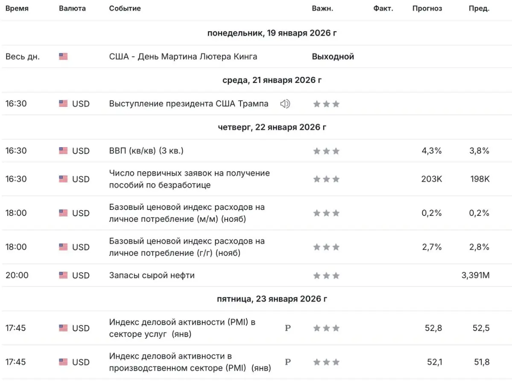Click the 'Событие' column header
512x381 pixels.
tap(125, 9)
